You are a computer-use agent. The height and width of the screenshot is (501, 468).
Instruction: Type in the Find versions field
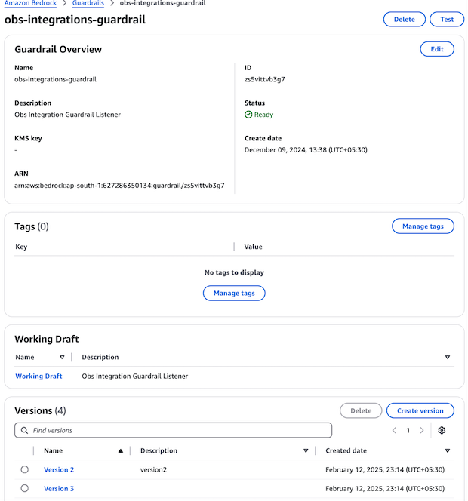(177, 430)
